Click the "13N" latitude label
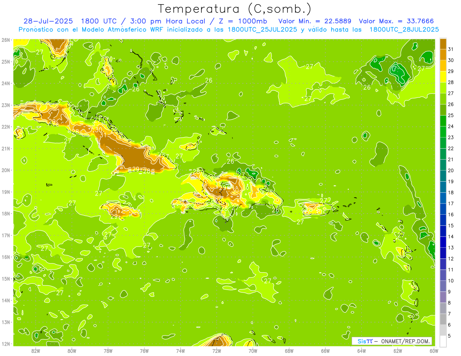The image size is (461, 356). click(x=6, y=322)
